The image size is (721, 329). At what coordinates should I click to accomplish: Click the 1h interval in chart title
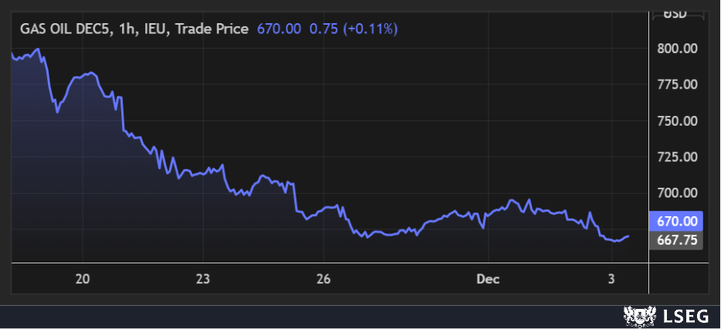129,29
